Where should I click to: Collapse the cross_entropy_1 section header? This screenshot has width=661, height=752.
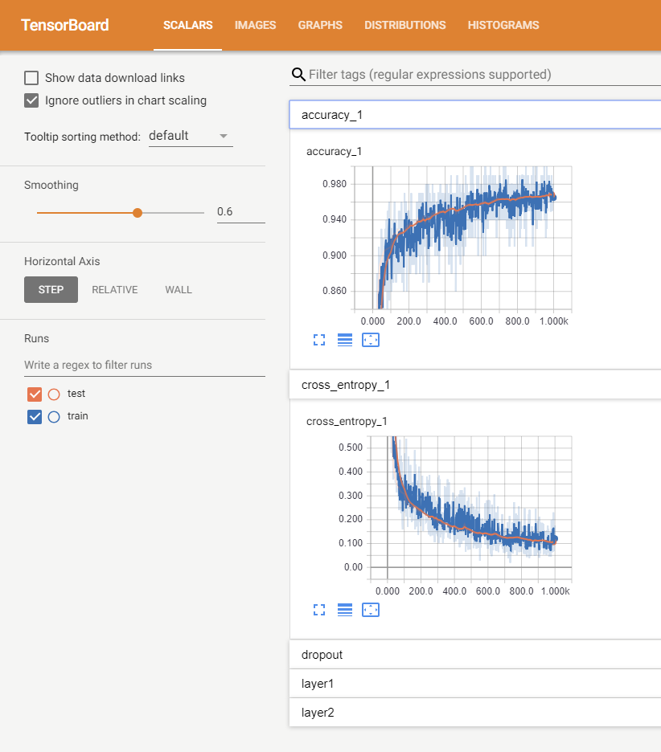475,385
